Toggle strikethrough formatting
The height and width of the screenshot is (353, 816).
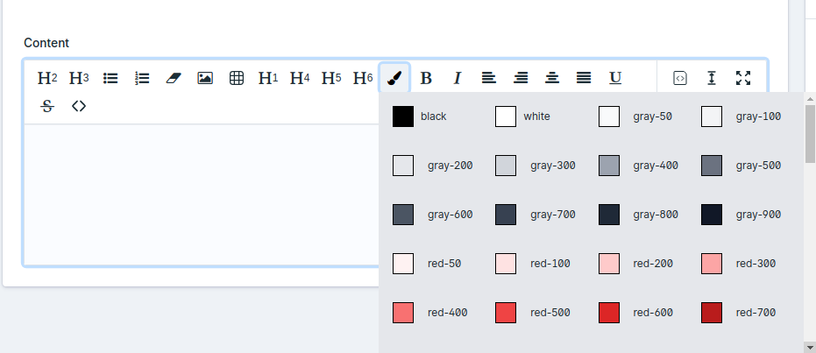(46, 106)
